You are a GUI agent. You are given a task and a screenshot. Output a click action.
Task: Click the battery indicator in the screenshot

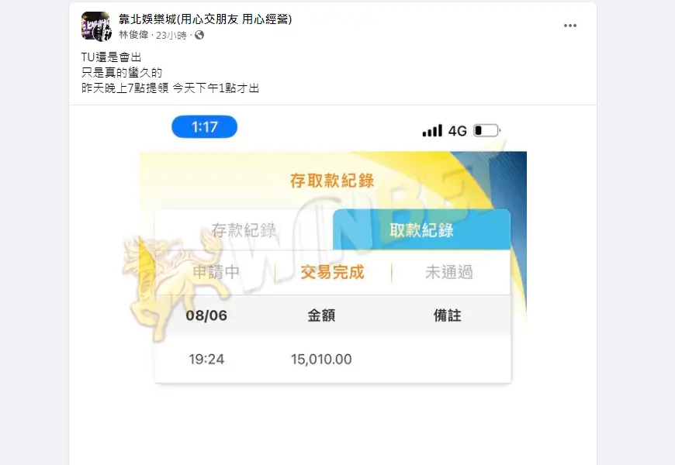point(487,130)
